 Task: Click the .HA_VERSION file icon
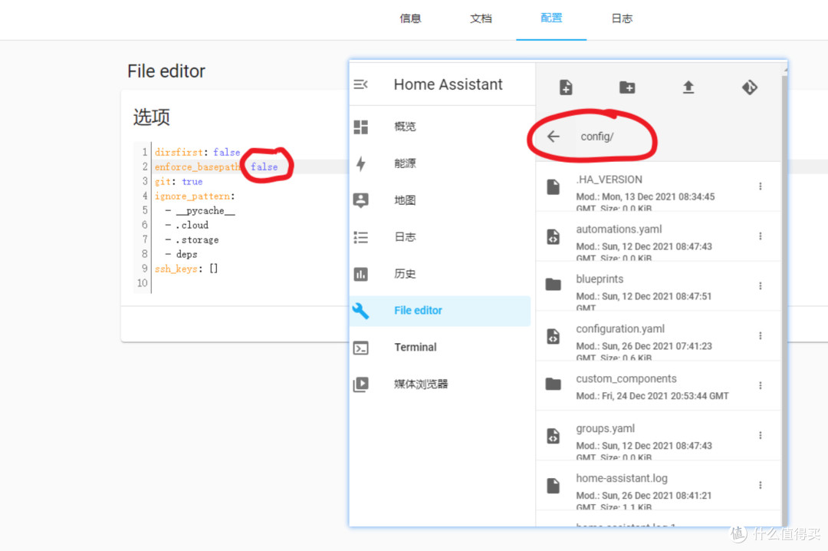point(553,186)
